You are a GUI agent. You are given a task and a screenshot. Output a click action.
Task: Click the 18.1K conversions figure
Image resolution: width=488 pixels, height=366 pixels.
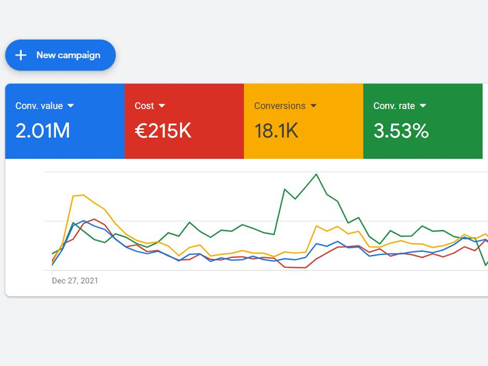click(276, 131)
